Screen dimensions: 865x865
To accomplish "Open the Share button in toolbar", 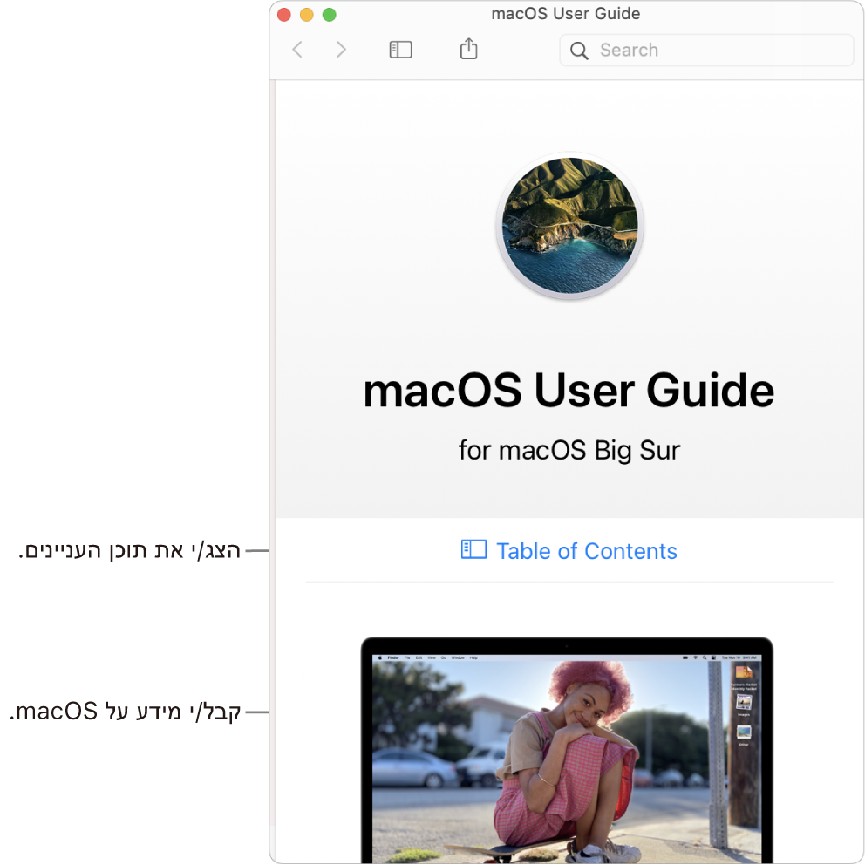I will [468, 49].
